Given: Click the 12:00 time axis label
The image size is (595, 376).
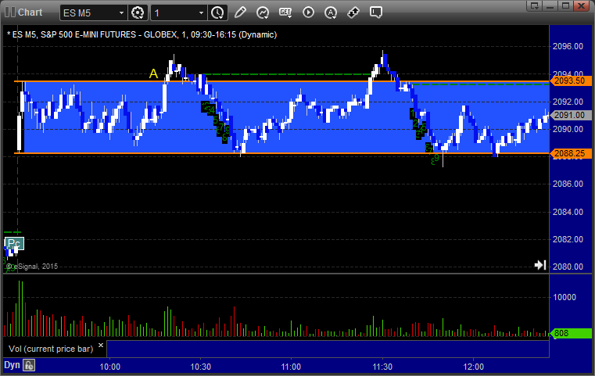Looking at the screenshot, I should point(474,367).
